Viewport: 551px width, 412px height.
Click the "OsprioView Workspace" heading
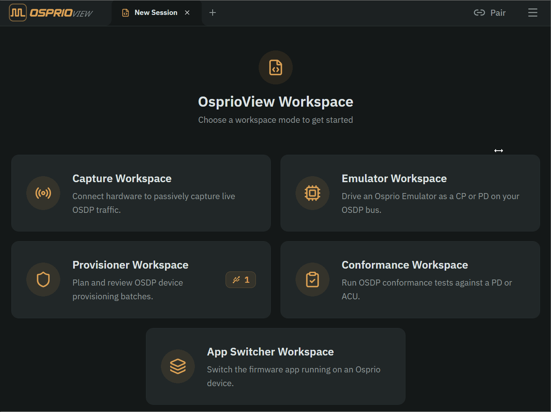pyautogui.click(x=276, y=102)
